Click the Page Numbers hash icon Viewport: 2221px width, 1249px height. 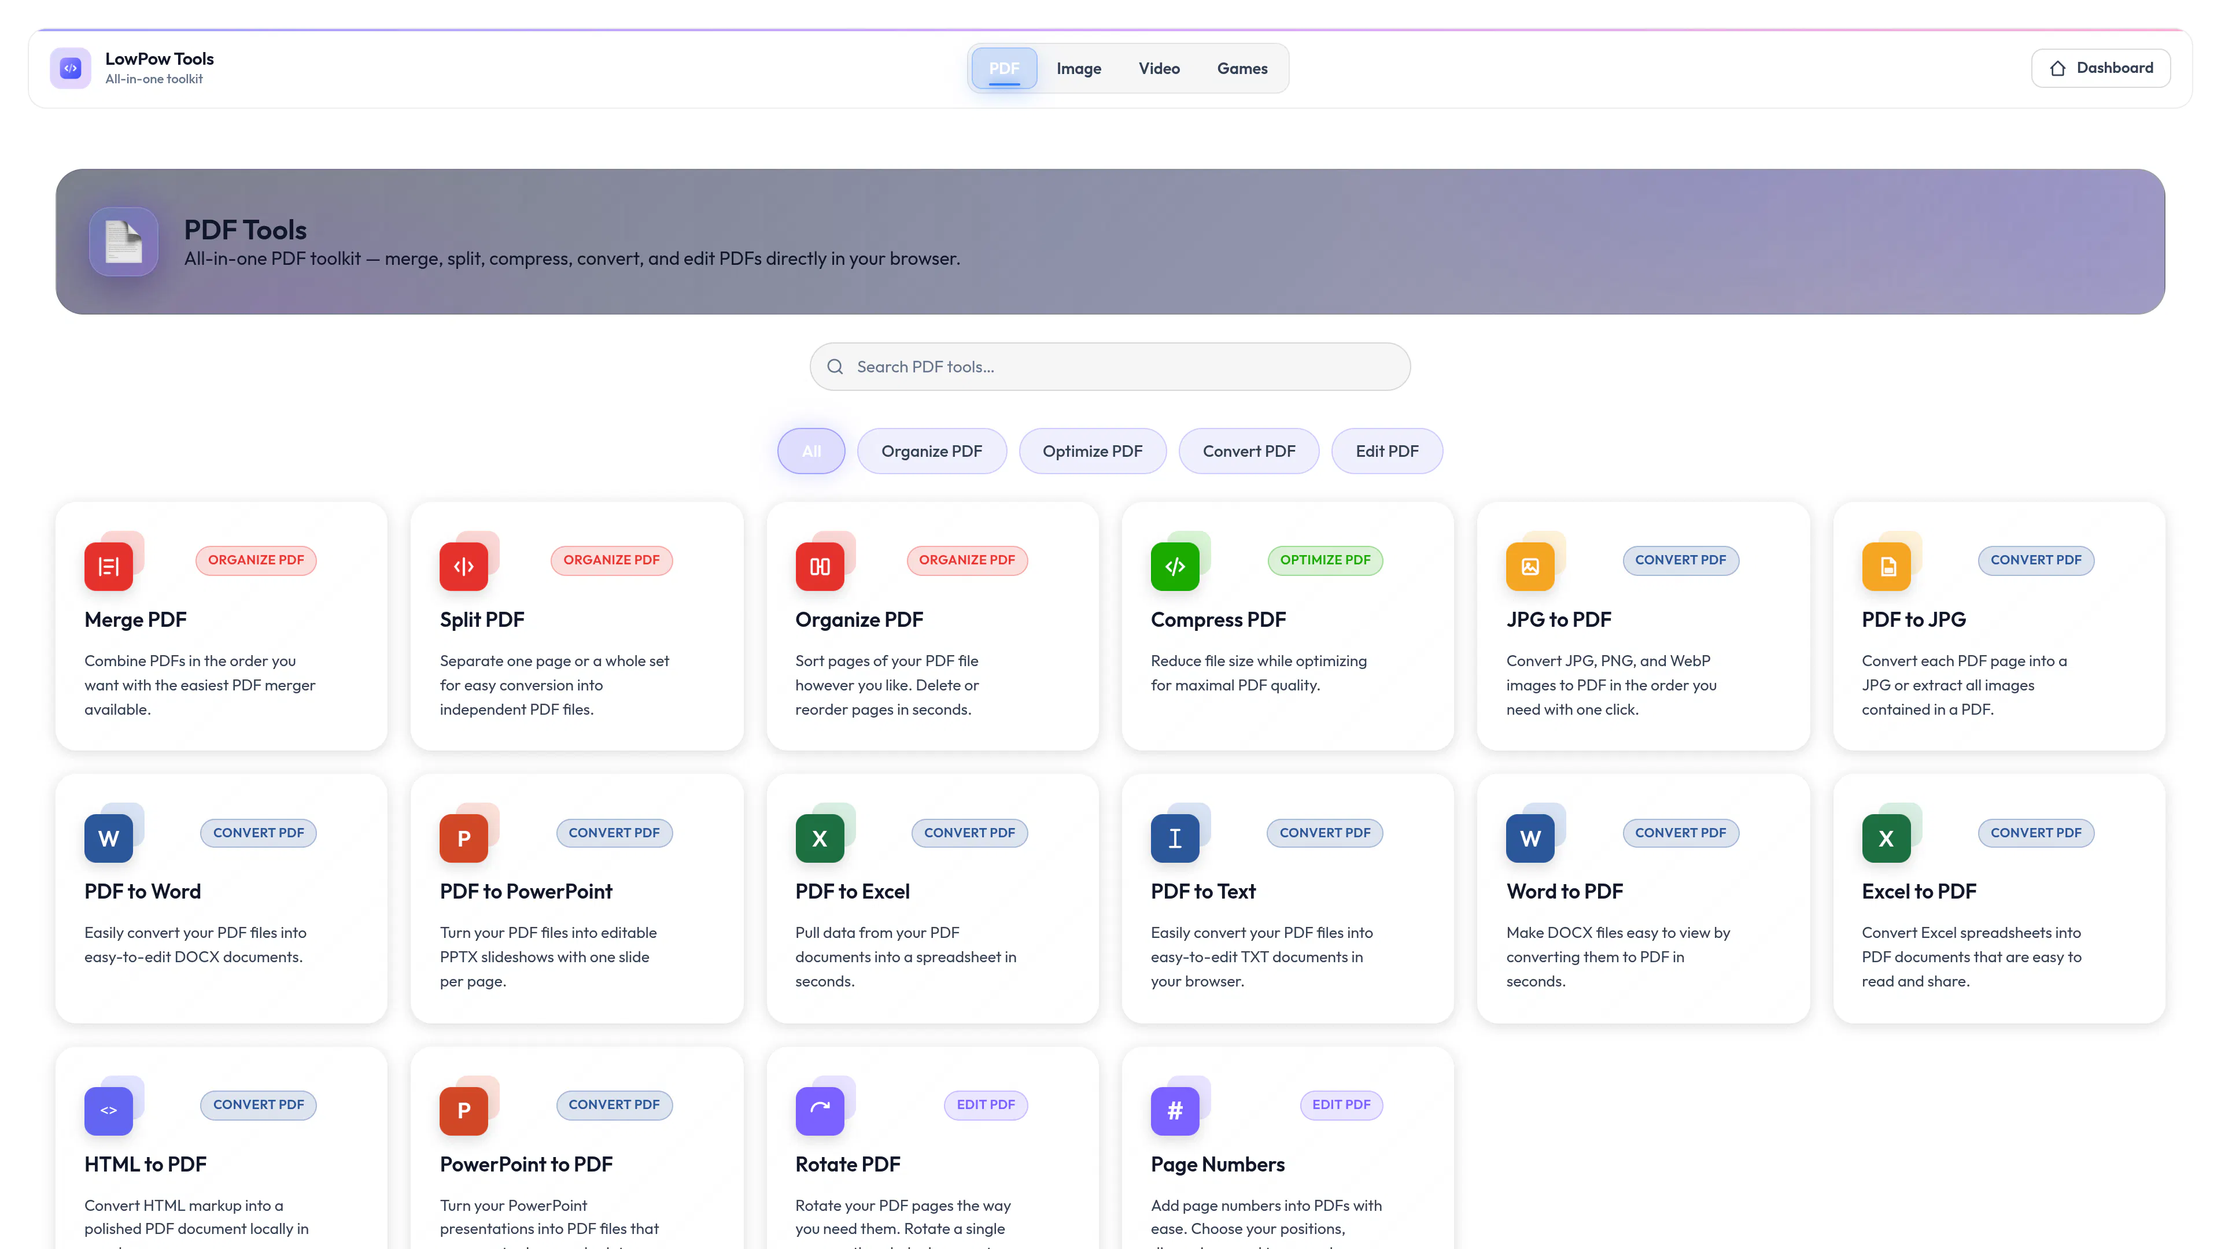(x=1175, y=1111)
